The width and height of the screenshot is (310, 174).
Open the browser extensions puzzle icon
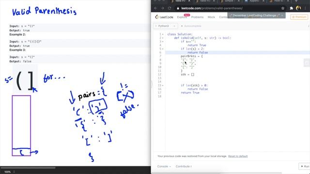pos(291,8)
